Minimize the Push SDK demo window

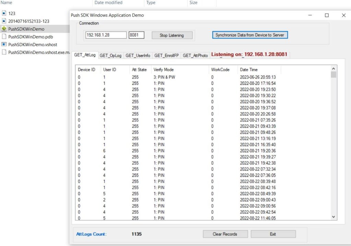click(310, 15)
